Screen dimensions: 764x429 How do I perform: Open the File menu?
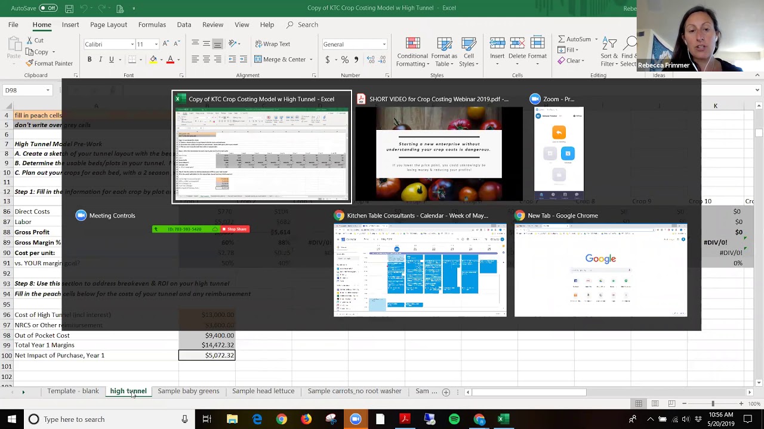(13, 24)
